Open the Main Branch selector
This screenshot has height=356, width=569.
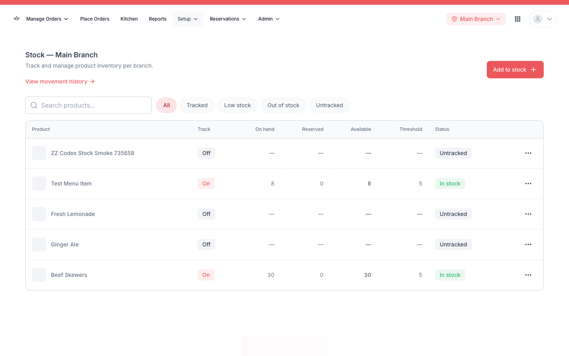click(476, 19)
